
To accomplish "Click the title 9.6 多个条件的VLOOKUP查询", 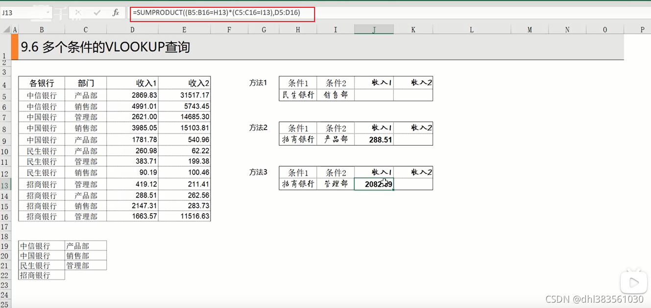I will (105, 47).
